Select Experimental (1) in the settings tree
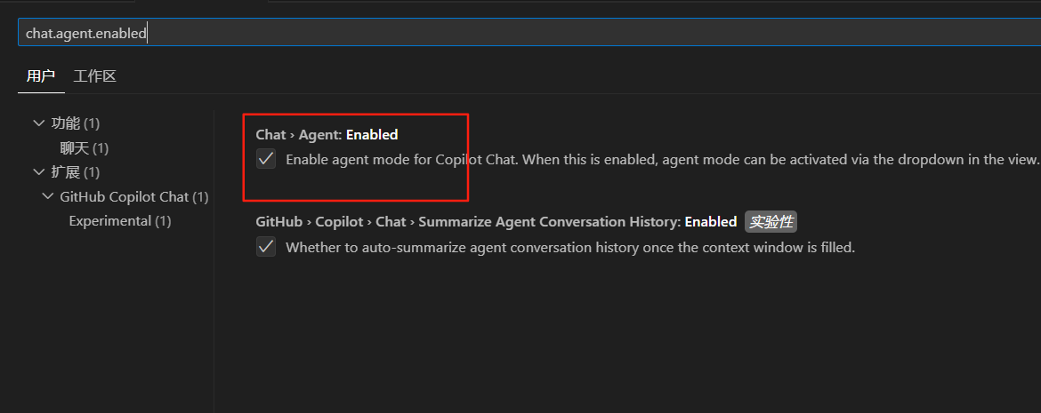1041x413 pixels. point(120,221)
